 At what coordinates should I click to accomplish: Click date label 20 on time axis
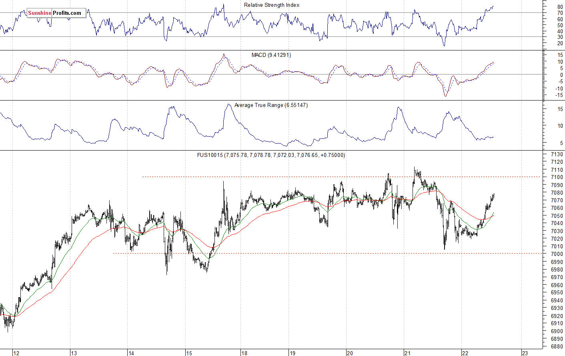350,353
